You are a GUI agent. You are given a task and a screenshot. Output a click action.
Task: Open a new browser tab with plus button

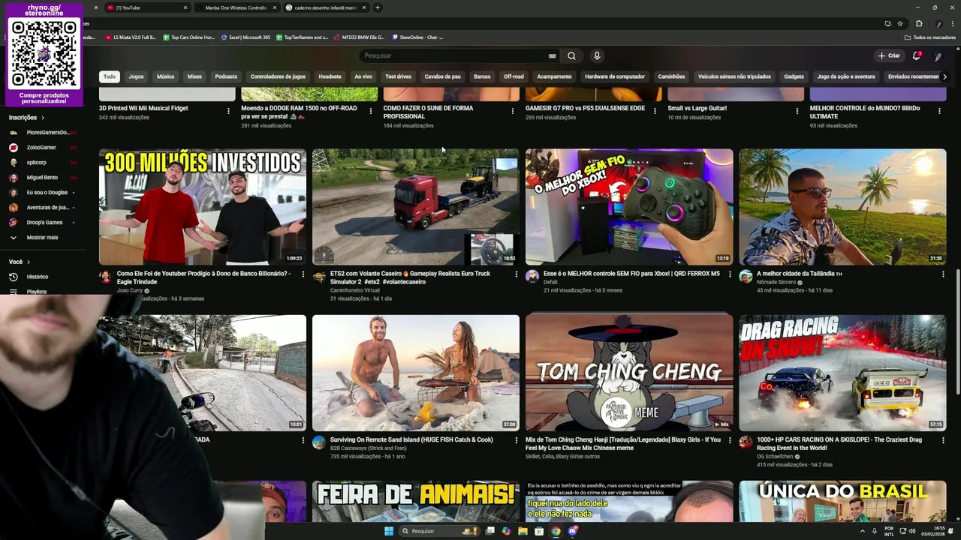click(x=378, y=7)
